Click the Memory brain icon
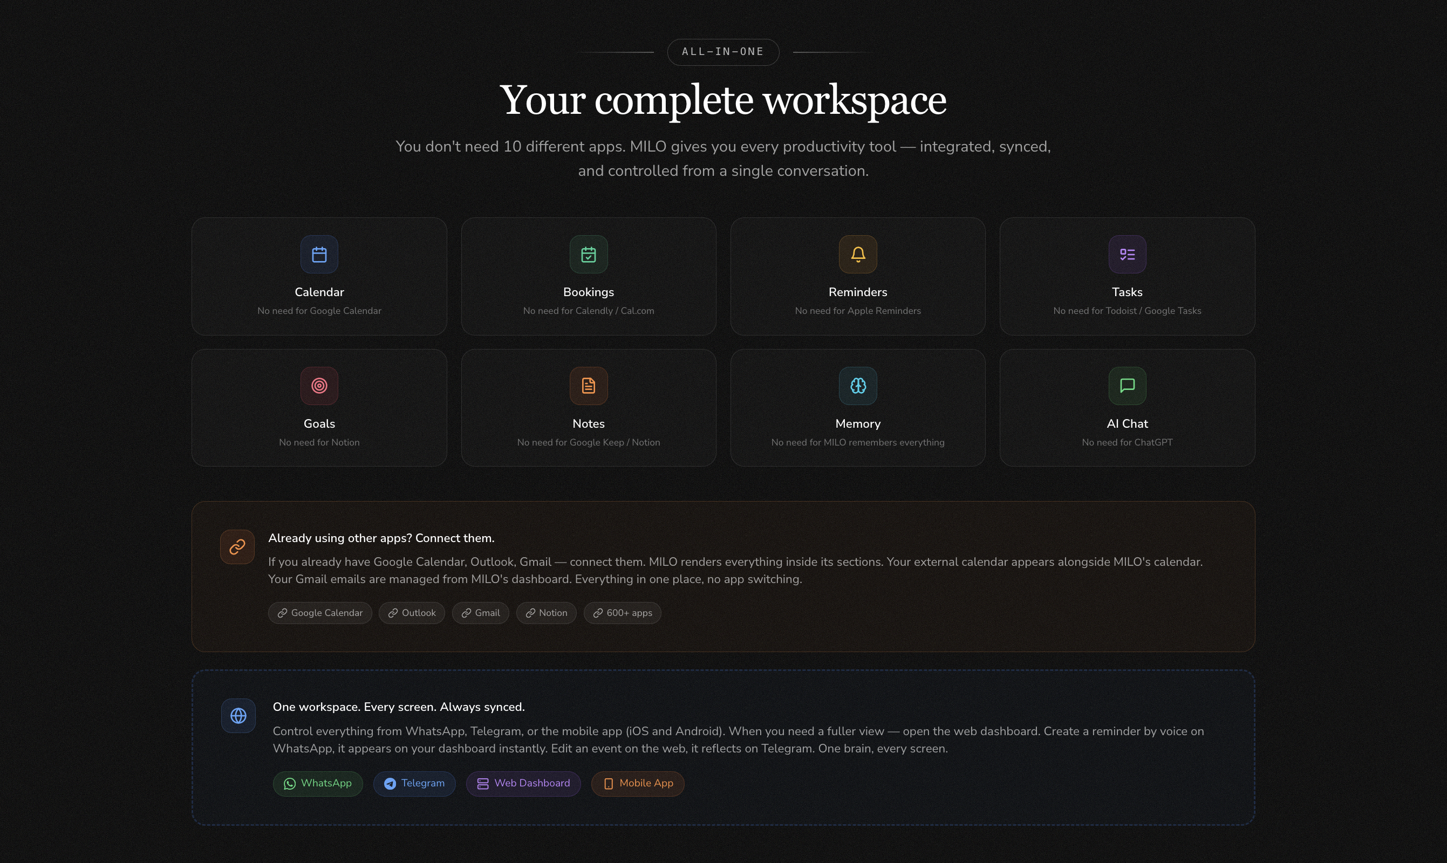The height and width of the screenshot is (863, 1447). 857,386
